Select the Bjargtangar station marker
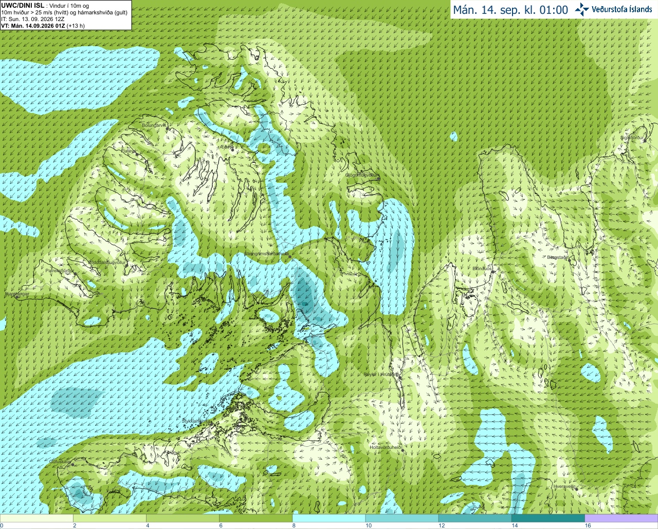The image size is (658, 529). click(17, 297)
